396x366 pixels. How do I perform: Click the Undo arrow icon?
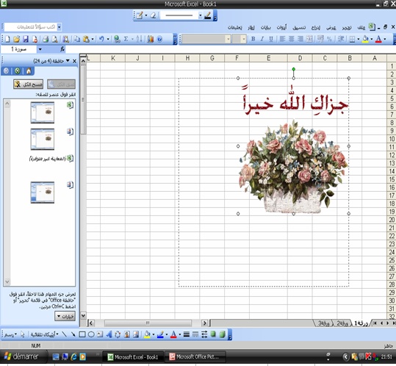click(x=101, y=39)
